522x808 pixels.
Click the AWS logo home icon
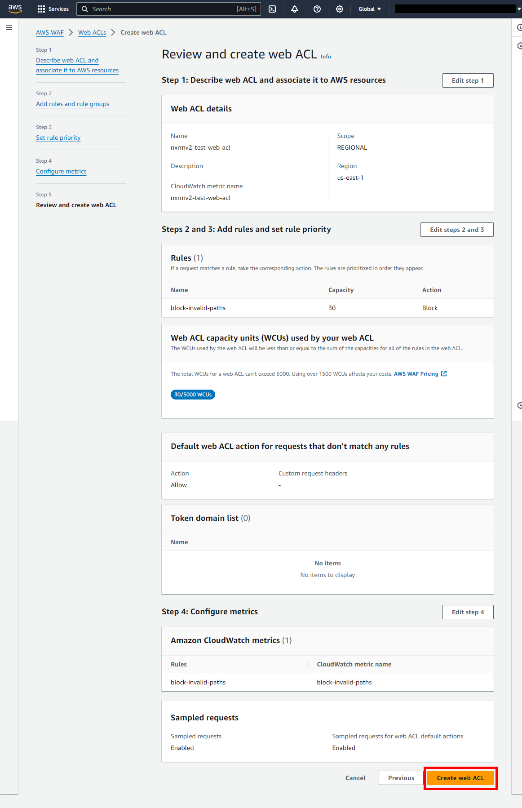pos(15,9)
